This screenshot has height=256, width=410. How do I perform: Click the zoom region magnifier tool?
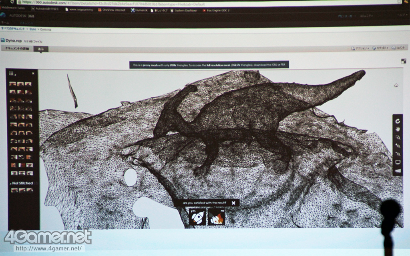(x=398, y=138)
